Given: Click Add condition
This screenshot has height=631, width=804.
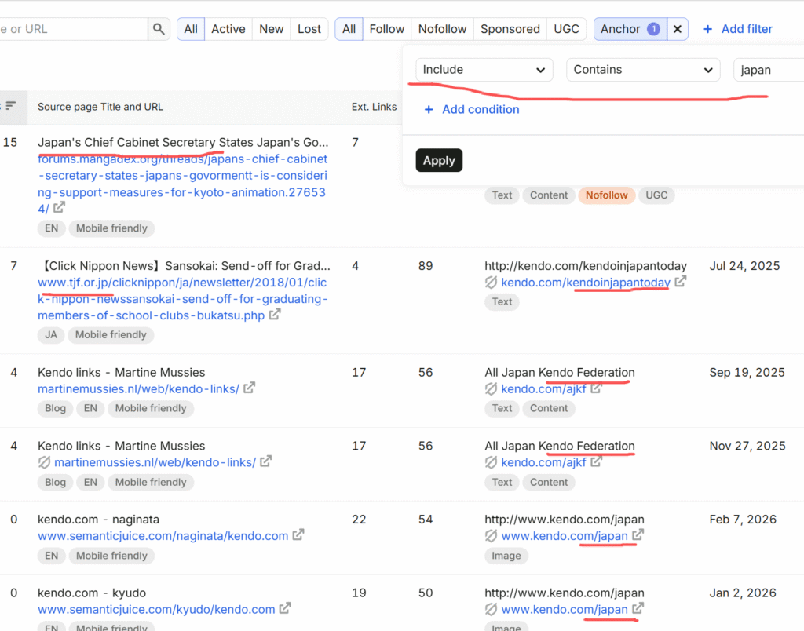Looking at the screenshot, I should pyautogui.click(x=472, y=109).
